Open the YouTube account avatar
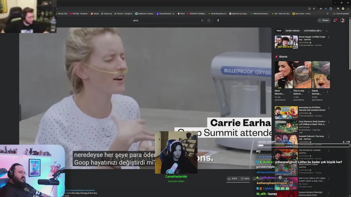This screenshot has width=351, height=197. 342,20
